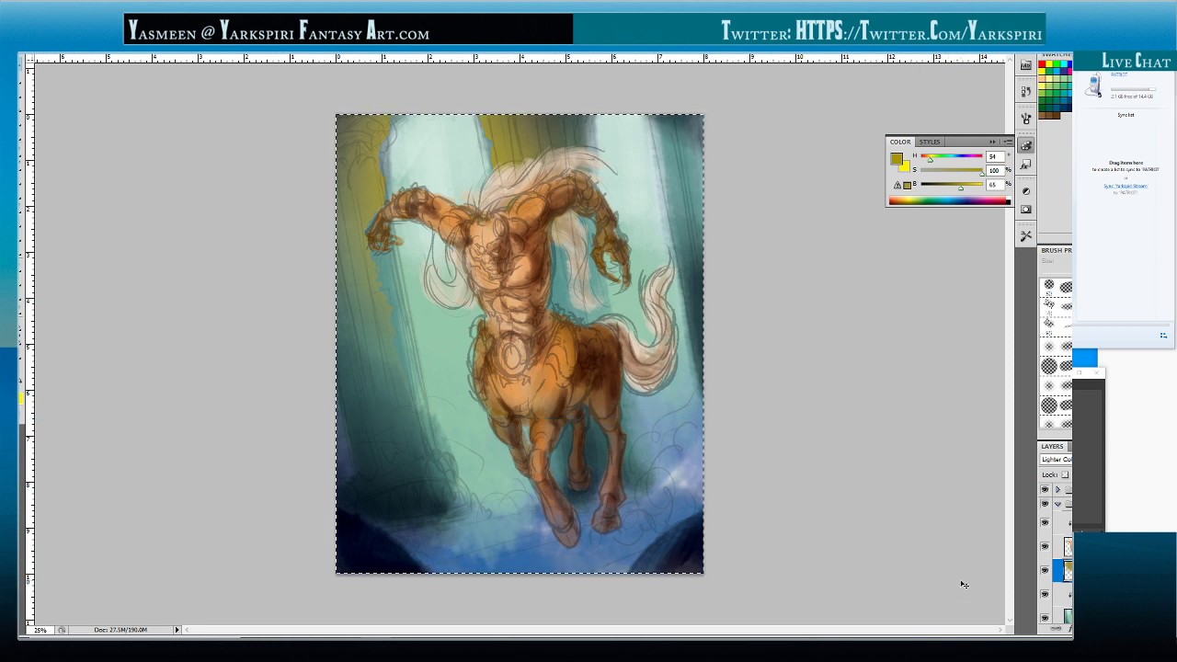Screen dimensions: 1177x662
Task: Click the Sync 'Yarkspiri Stream' link
Action: click(1126, 186)
